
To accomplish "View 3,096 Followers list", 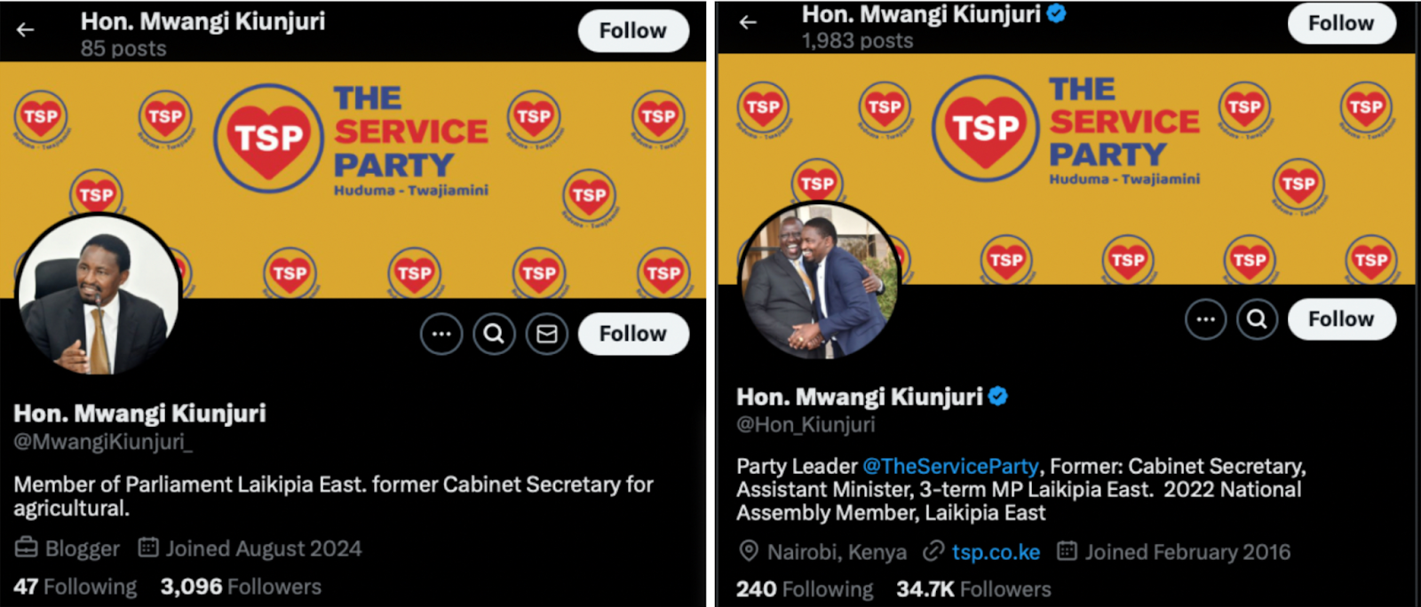I will click(x=241, y=587).
